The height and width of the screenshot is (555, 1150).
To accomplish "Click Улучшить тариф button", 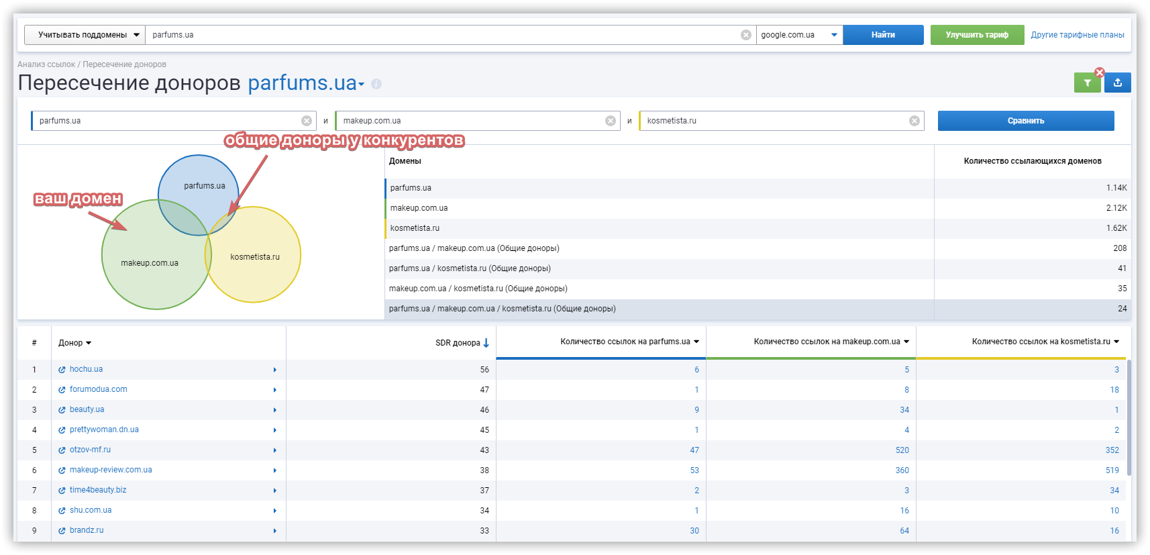I will tap(977, 35).
